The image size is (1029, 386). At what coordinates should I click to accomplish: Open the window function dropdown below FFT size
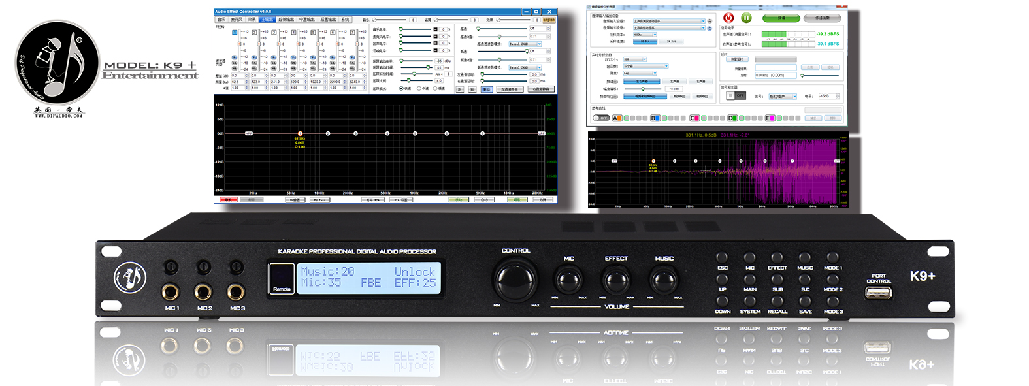[645, 66]
